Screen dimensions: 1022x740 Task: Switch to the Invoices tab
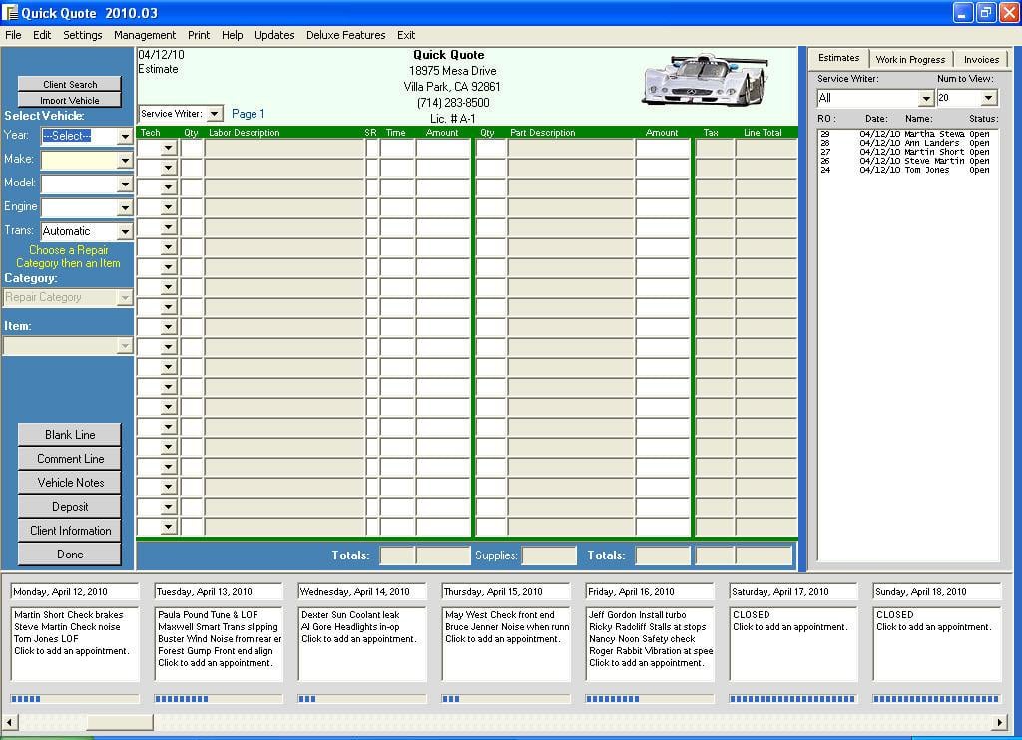[x=981, y=59]
